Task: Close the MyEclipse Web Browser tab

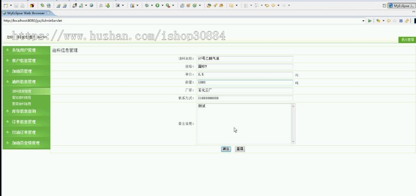Action: (x=48, y=13)
